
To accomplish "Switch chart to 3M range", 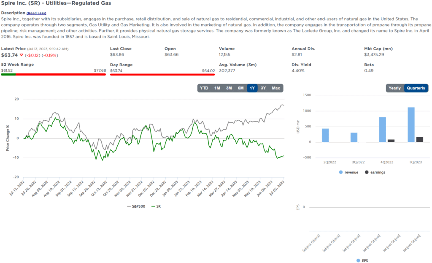I will pos(229,88).
